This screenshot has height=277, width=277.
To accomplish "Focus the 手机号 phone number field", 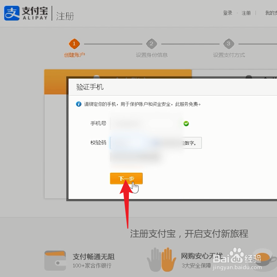I will (146, 123).
